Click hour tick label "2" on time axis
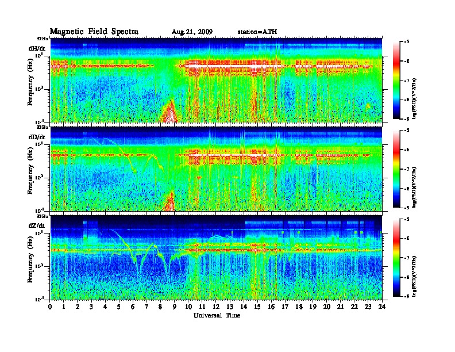Viewport: 455px width, 352px height. coord(78,307)
